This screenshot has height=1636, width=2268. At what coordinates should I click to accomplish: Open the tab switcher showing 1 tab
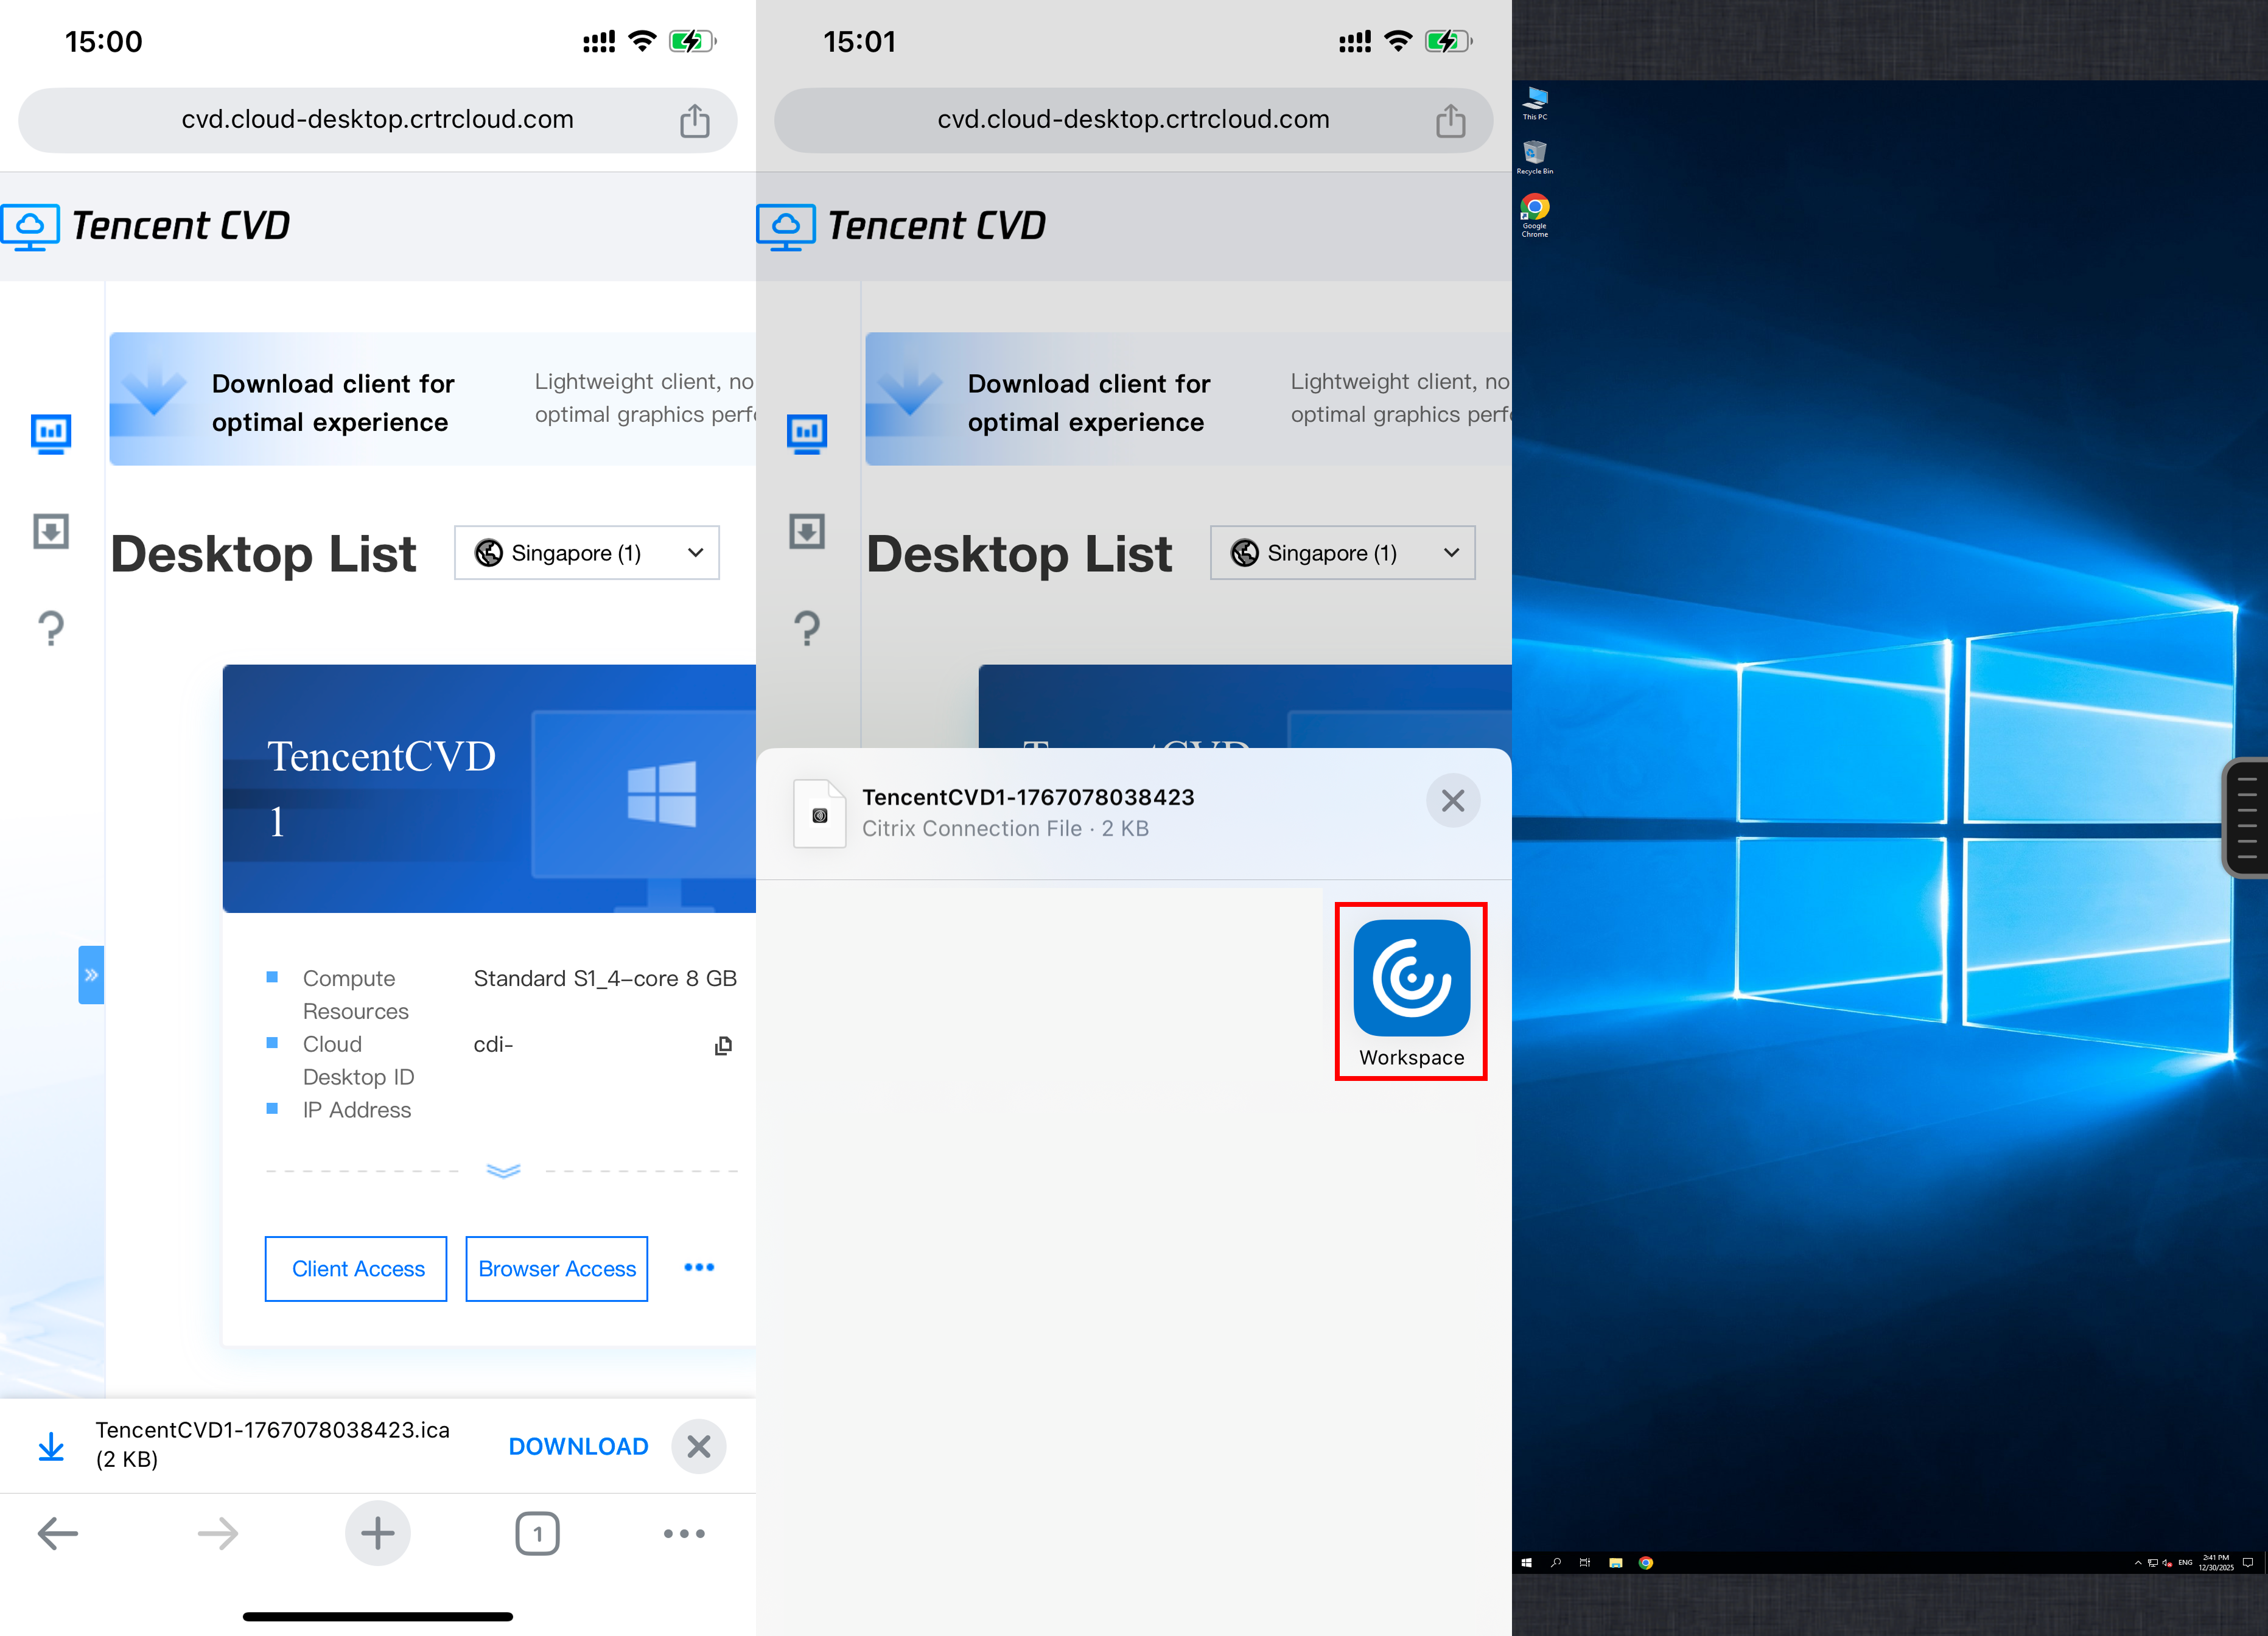pyautogui.click(x=537, y=1533)
